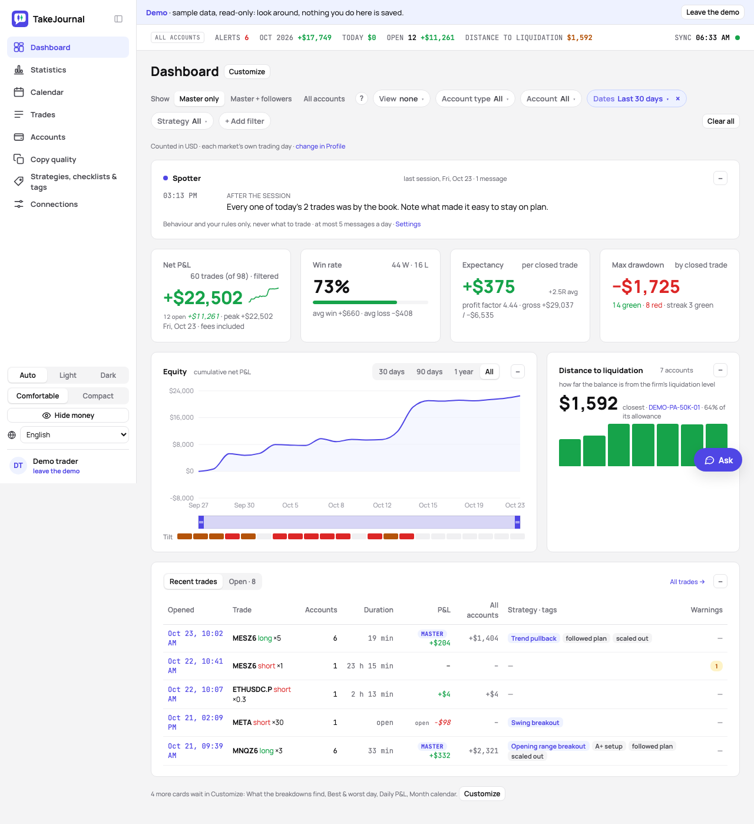Click the globe language icon
Image resolution: width=754 pixels, height=824 pixels.
point(12,435)
